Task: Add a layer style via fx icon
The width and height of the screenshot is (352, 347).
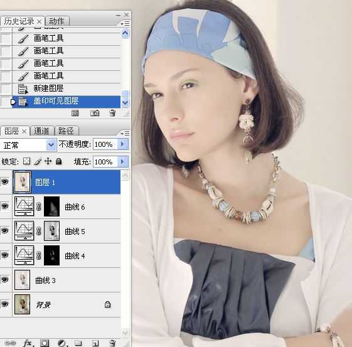Action: 28,343
